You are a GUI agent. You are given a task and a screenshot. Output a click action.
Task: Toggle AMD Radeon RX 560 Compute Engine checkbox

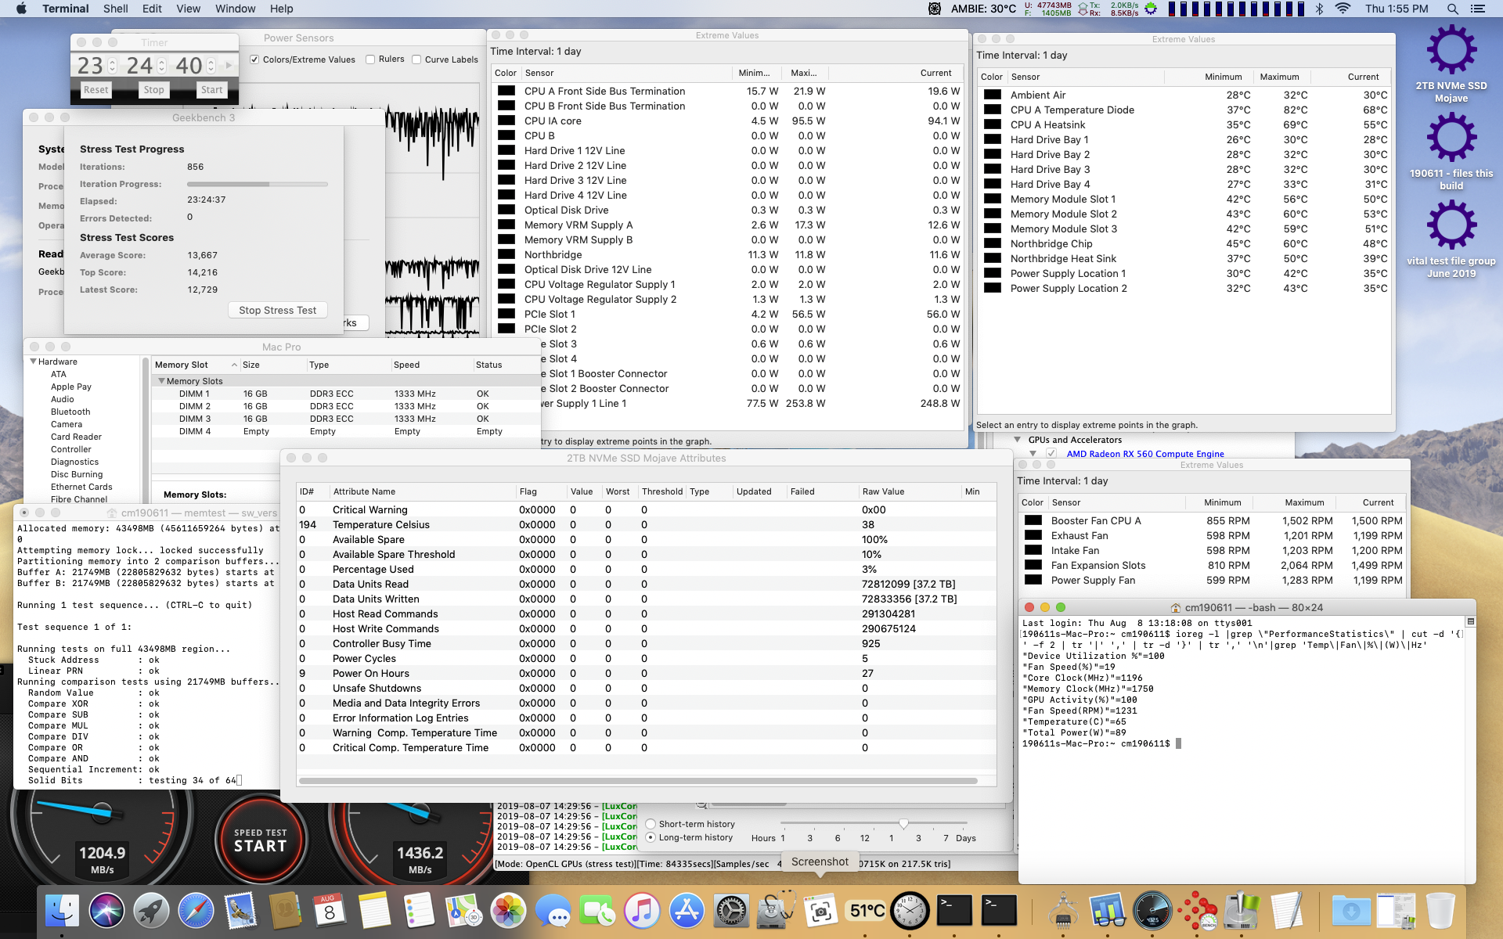pyautogui.click(x=1051, y=454)
